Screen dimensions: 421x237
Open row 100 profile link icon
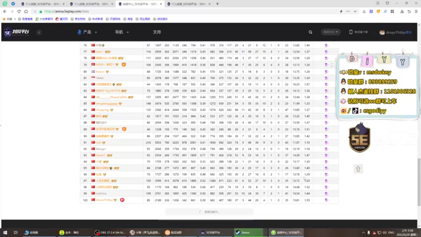pos(326,200)
